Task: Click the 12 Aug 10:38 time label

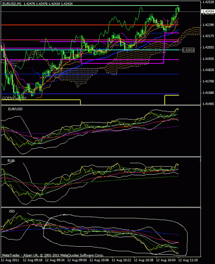Action: (x=143, y=260)
